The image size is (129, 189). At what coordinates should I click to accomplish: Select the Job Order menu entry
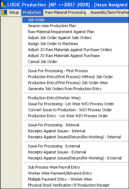pos(75,20)
